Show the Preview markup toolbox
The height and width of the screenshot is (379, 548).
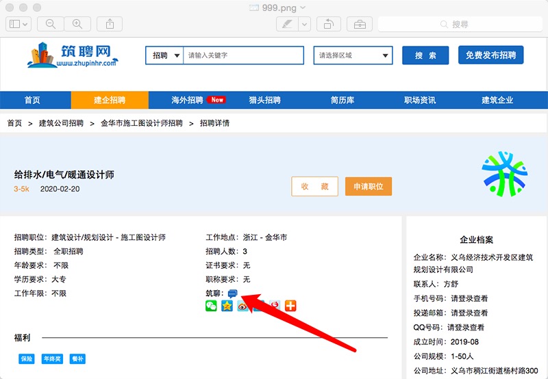359,24
